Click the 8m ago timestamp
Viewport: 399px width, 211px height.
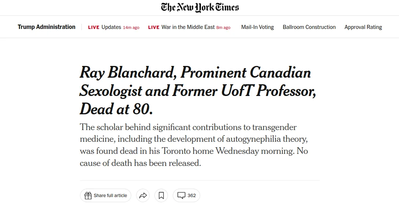[x=223, y=27]
